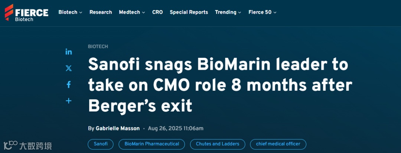
Task: Expand the Biotech dropdown menu
Action: (x=70, y=12)
